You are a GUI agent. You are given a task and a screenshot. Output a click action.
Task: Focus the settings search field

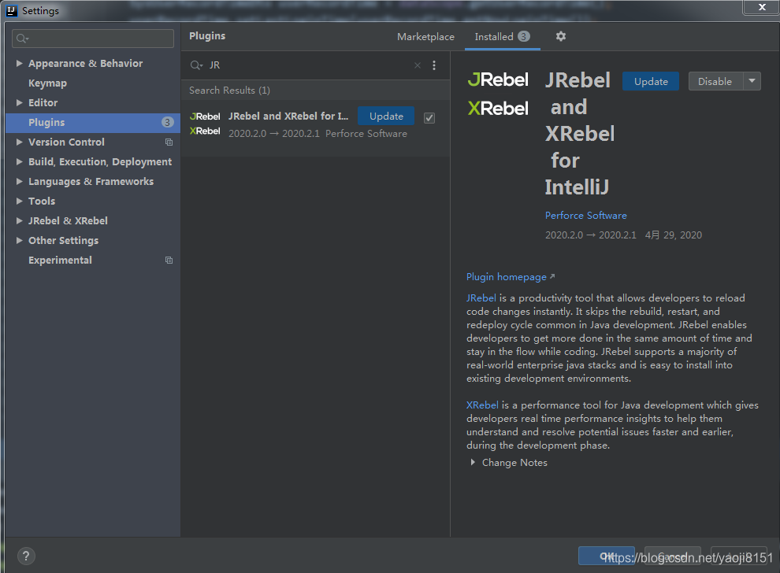pos(93,39)
